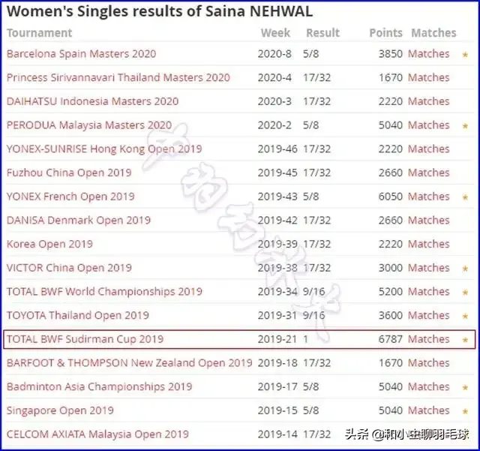Click the star icon for Barcelona Spain Masters 2020
The image size is (480, 451).
click(x=465, y=55)
